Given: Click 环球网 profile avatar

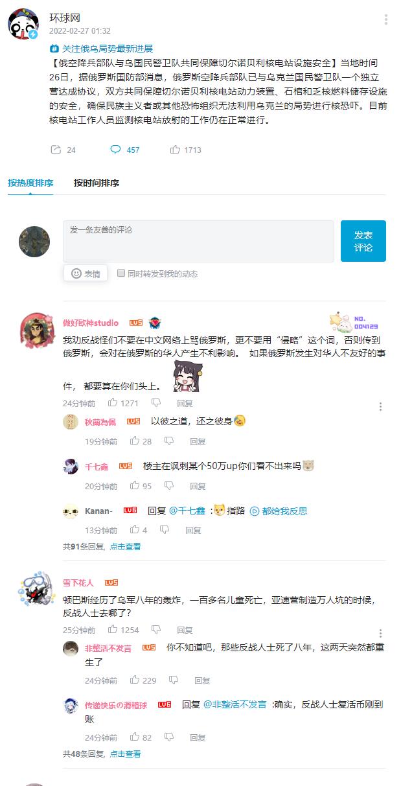Looking at the screenshot, I should click(x=23, y=25).
